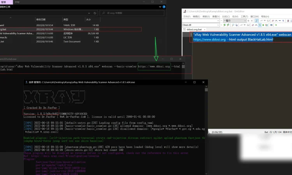Image resolution: width=292 pixels, height=175 pixels.
Task: Sort files by the 类型 column header
Action: 66,19
